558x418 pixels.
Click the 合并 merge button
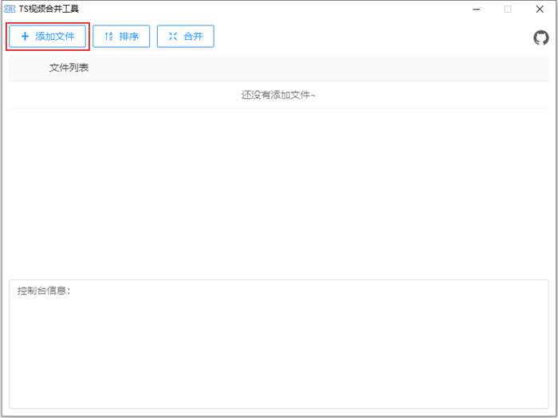[x=186, y=37]
